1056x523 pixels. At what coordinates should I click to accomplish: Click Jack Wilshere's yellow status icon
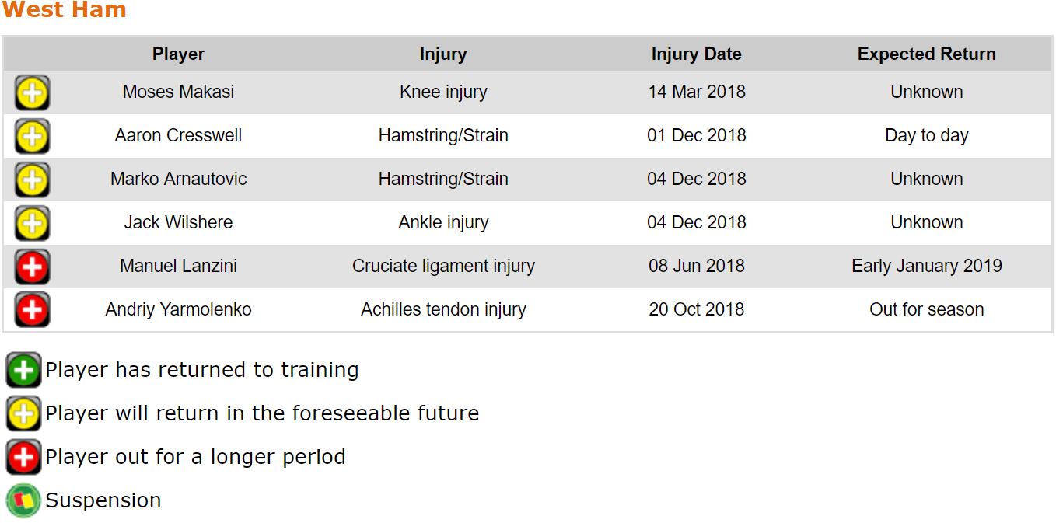pyautogui.click(x=32, y=223)
